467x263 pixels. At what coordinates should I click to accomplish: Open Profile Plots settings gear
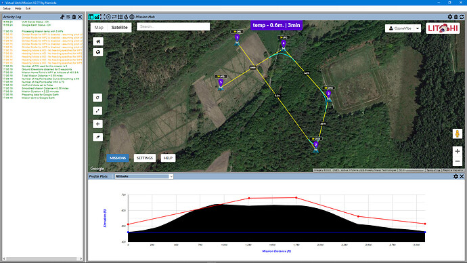tap(455, 176)
